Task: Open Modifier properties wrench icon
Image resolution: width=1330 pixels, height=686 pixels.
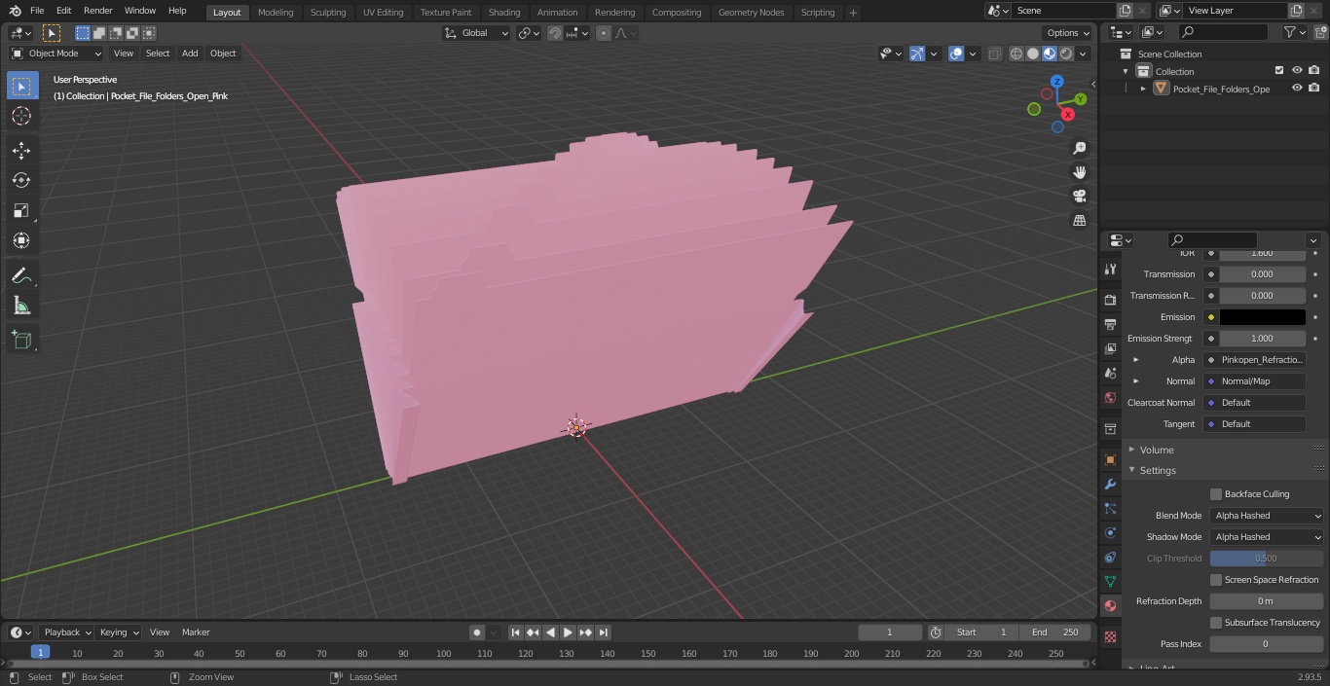Action: click(1110, 485)
